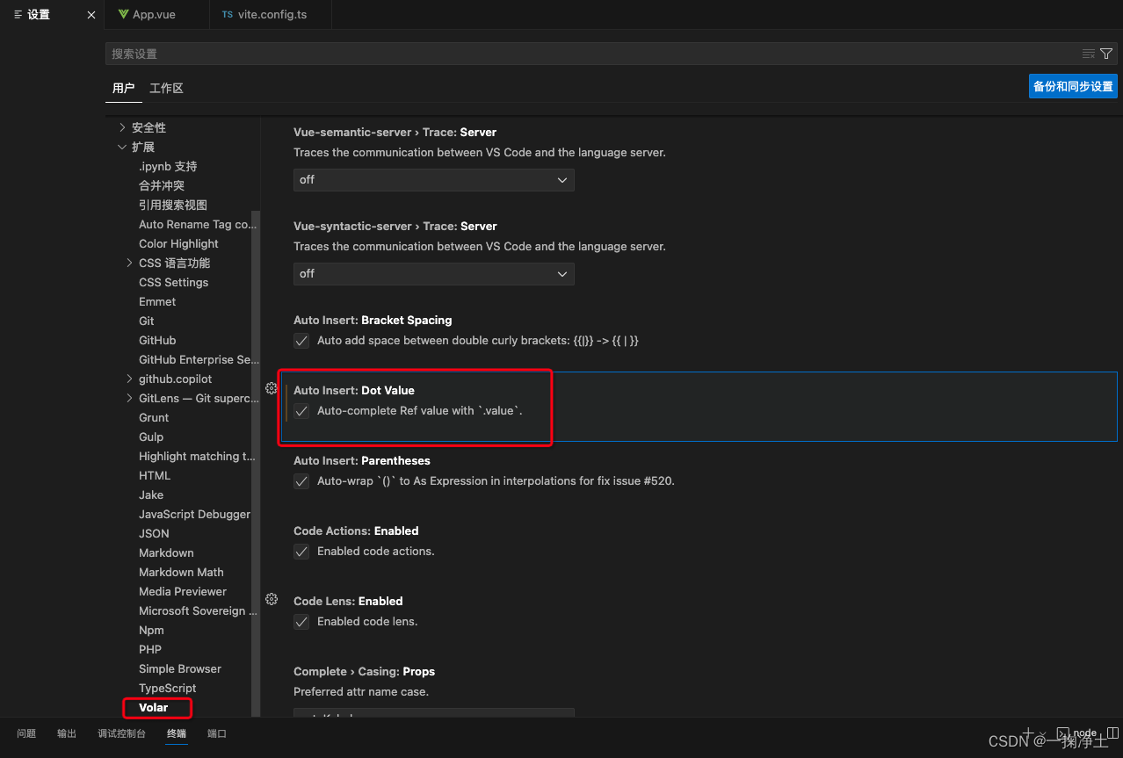Toggle the Auto Insert Parentheses checkbox

[x=301, y=481]
